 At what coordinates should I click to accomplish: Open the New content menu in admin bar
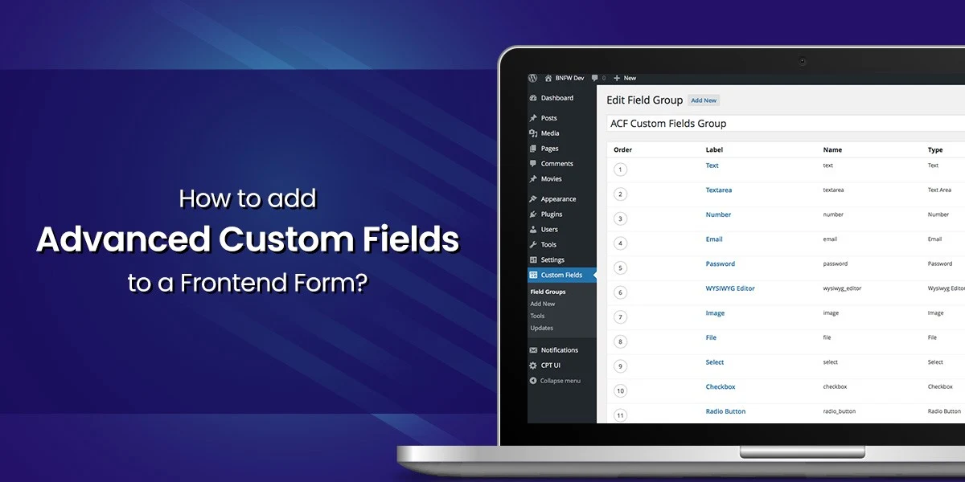tap(625, 78)
